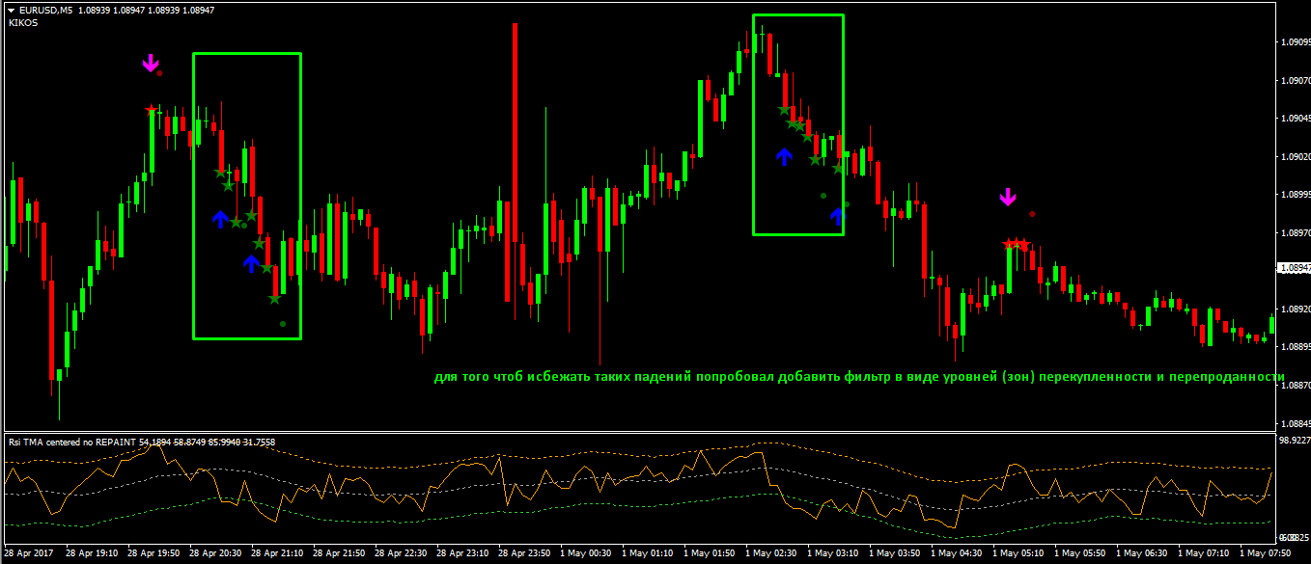Open the chart dropdown triangle beside EURUSD,M5
The height and width of the screenshot is (564, 1311).
tap(11, 10)
